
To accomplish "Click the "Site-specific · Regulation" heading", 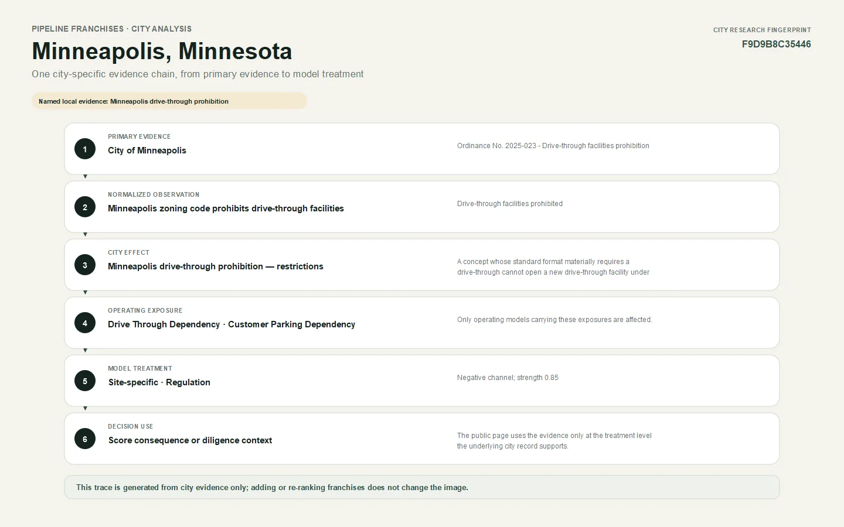I will [159, 382].
